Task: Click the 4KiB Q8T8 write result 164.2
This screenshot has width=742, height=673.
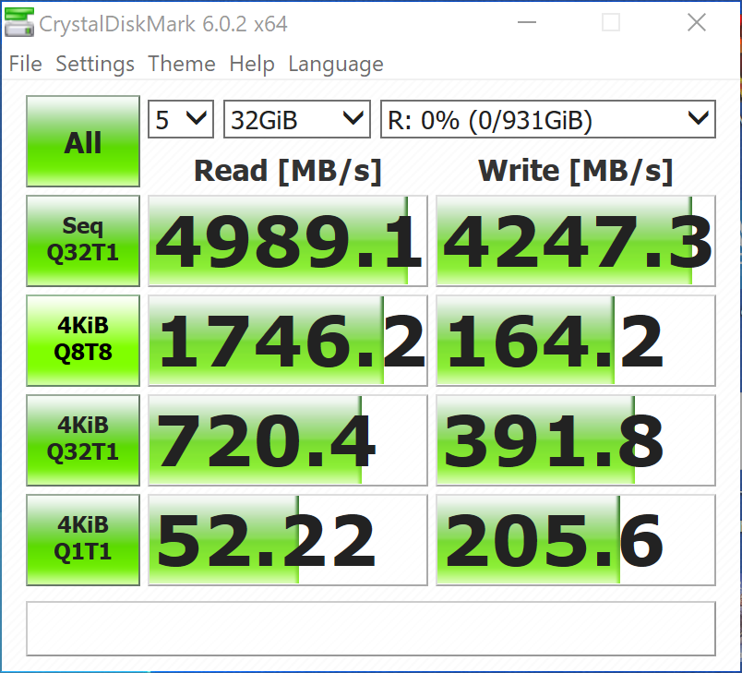Action: coord(576,341)
